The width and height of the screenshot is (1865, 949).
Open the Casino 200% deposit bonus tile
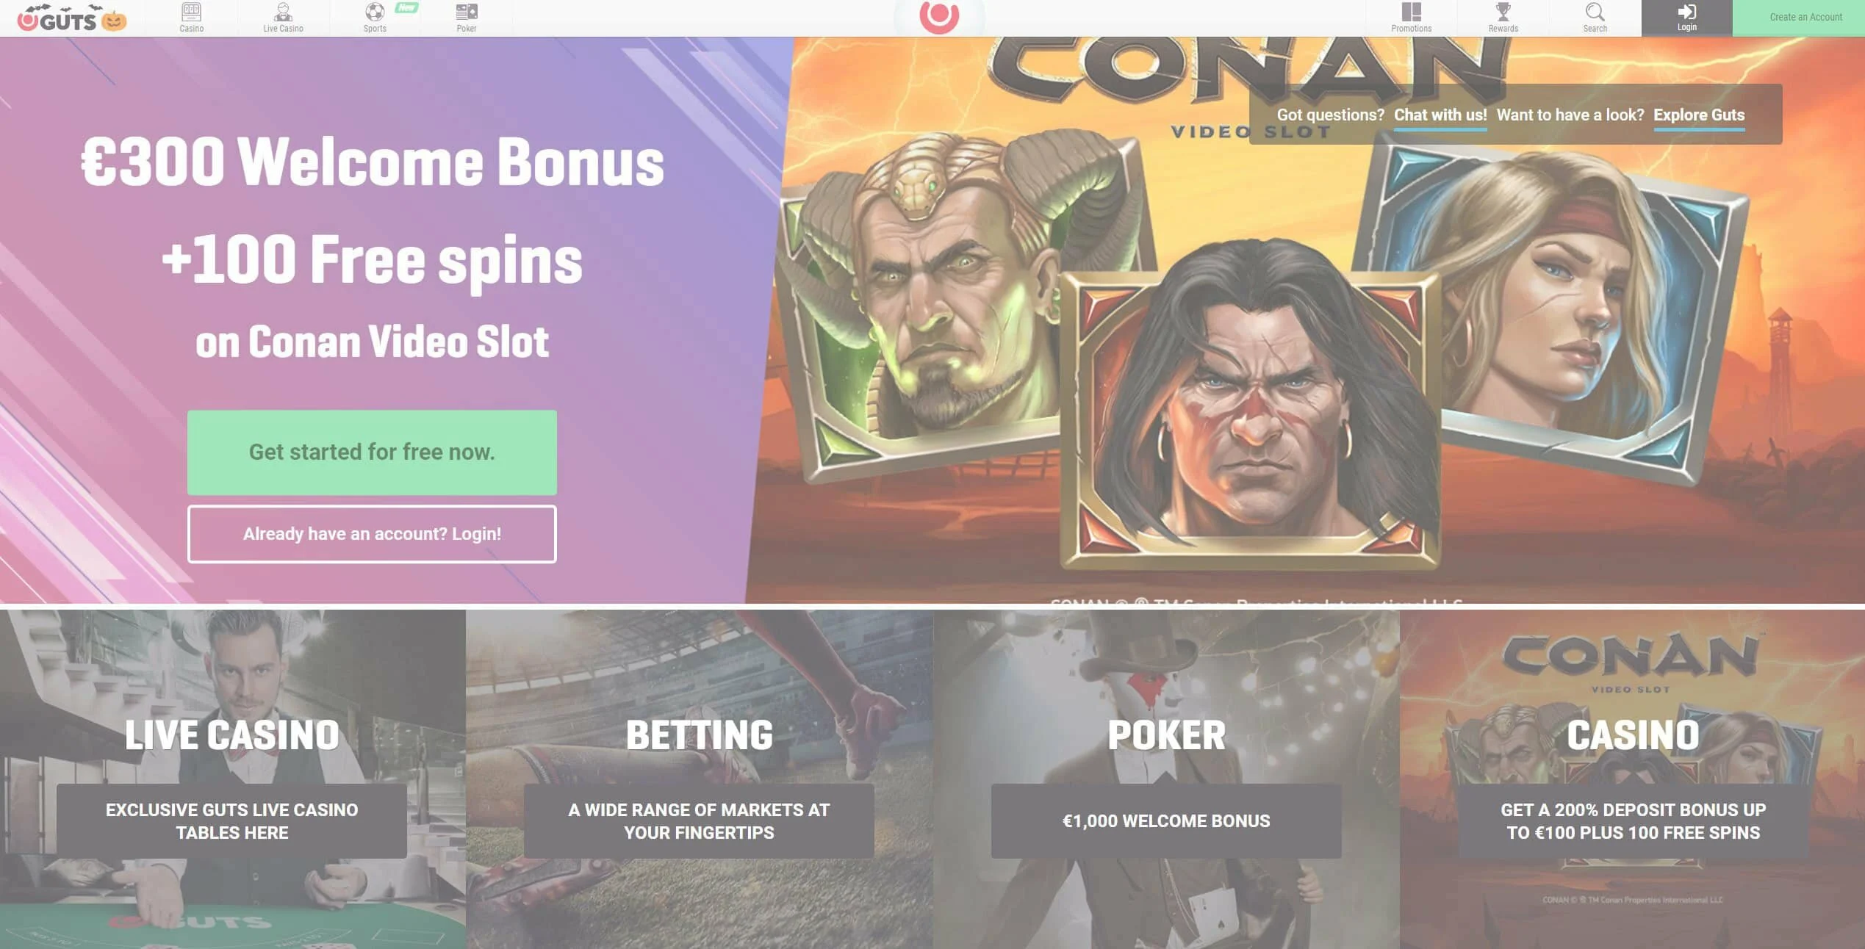[x=1633, y=779]
